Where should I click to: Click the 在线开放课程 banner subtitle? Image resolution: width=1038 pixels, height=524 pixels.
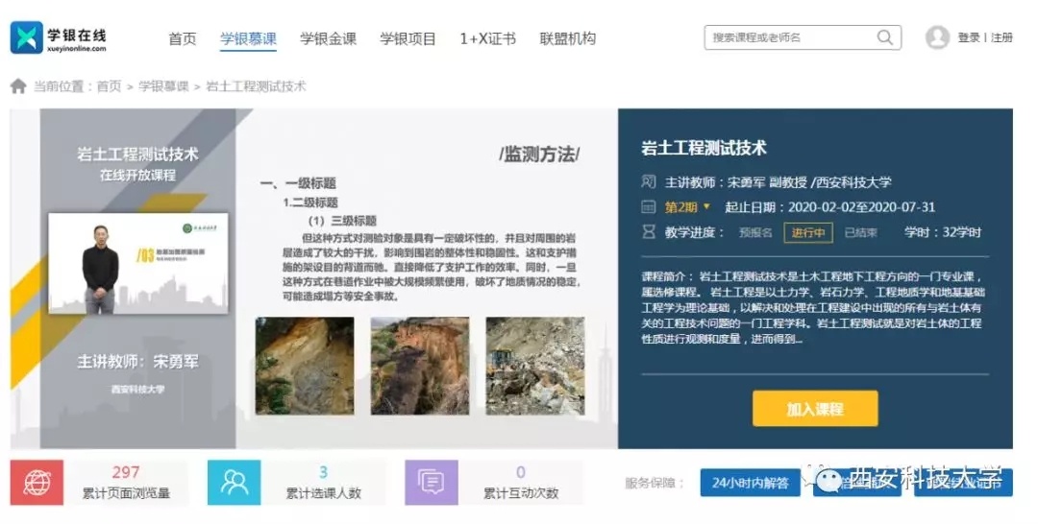tap(137, 175)
